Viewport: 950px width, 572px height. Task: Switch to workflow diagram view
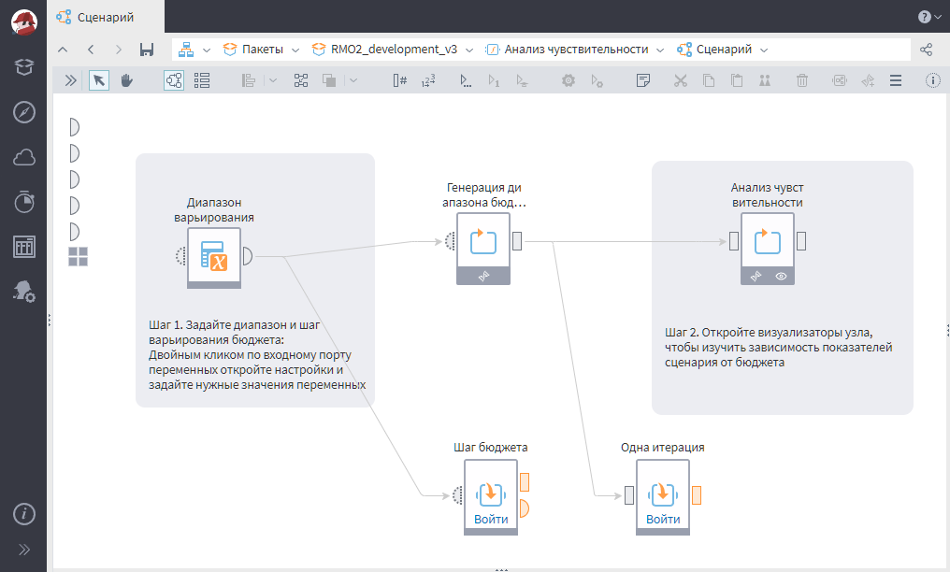coord(174,80)
